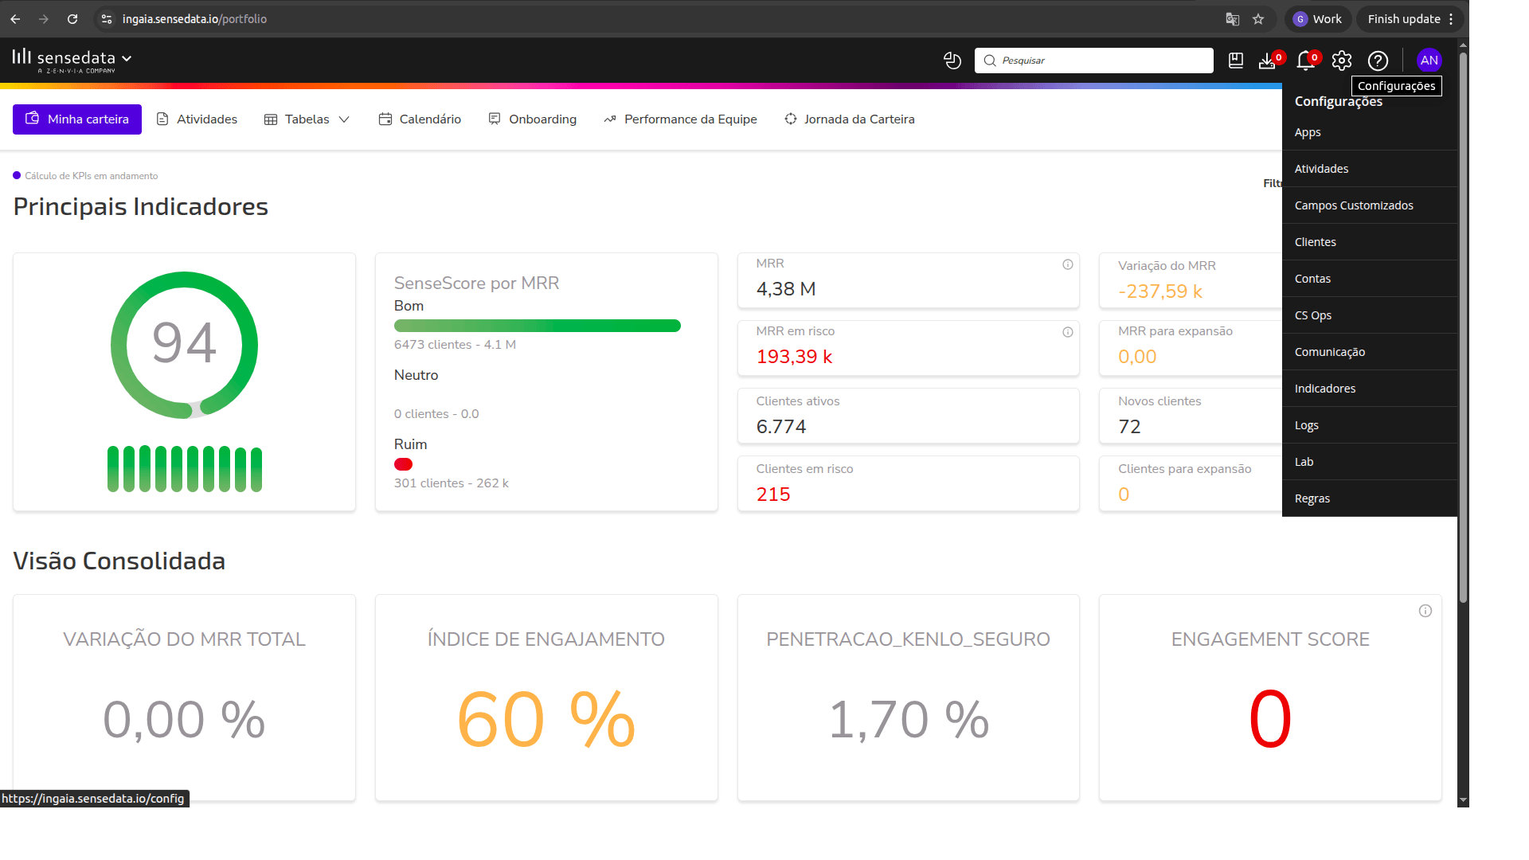Open the Work profile selector in Chrome

click(x=1318, y=19)
